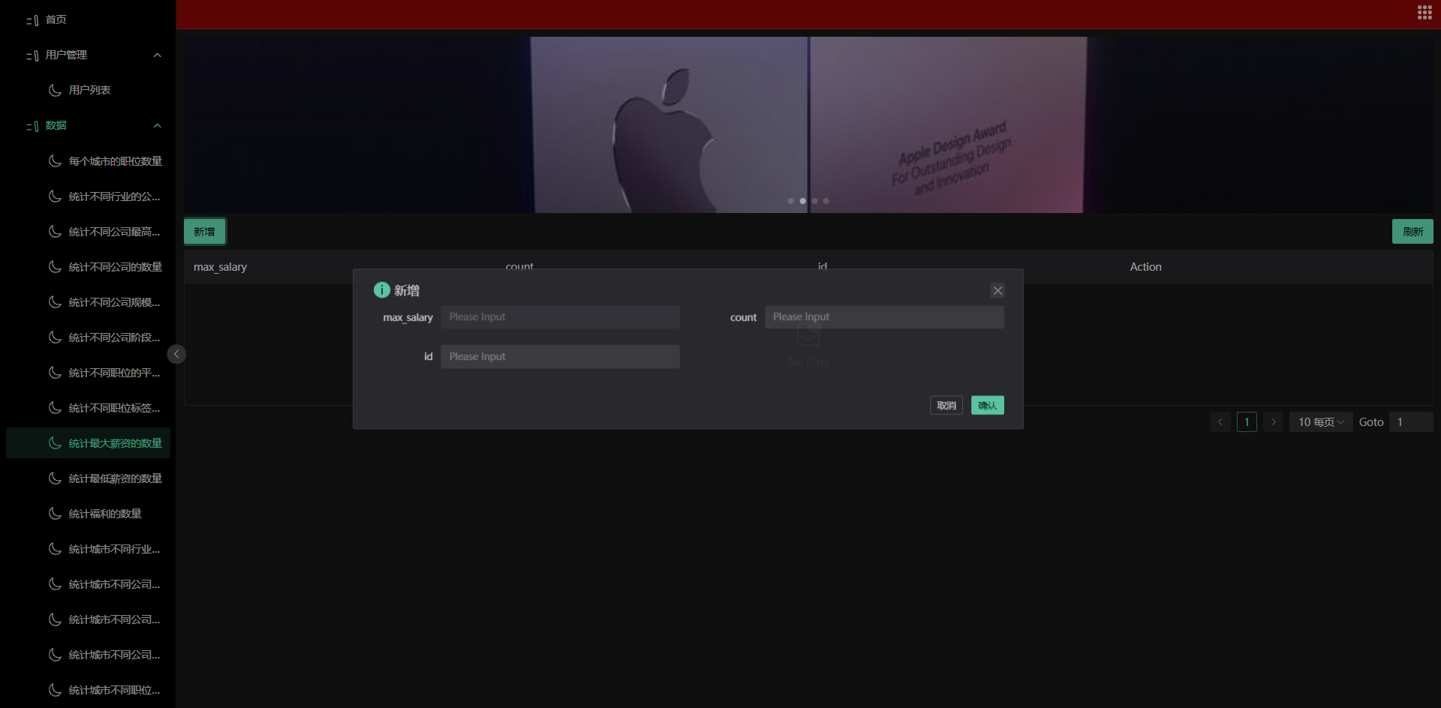Click the icon next to 用户管理
The height and width of the screenshot is (708, 1441).
32,55
